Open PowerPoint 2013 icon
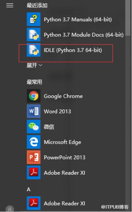The width and height of the screenshot is (132, 212). click(x=33, y=157)
